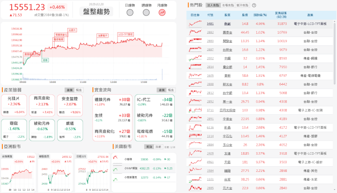Switch to the 市場焦點 tab
This screenshot has height=193, width=337.
[x=228, y=5]
